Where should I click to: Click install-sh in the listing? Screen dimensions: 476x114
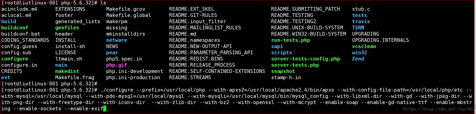tap(70, 47)
